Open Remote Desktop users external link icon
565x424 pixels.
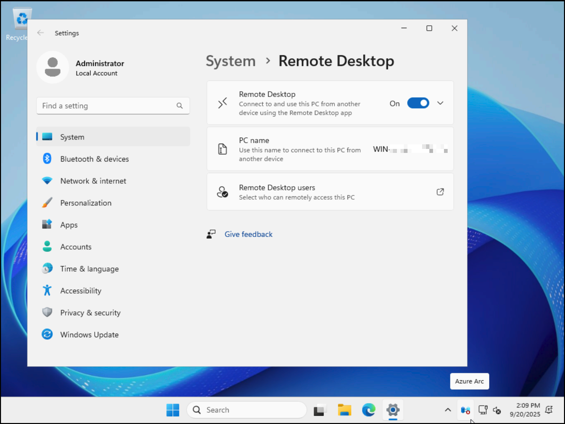click(440, 192)
